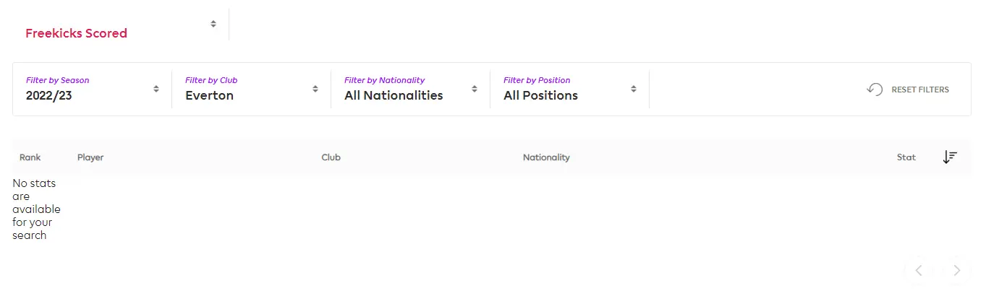Click the Rank column header
Viewport: 986px width, 296px height.
click(x=30, y=157)
